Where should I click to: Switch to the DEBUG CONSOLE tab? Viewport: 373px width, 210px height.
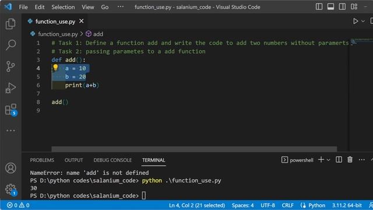point(112,160)
